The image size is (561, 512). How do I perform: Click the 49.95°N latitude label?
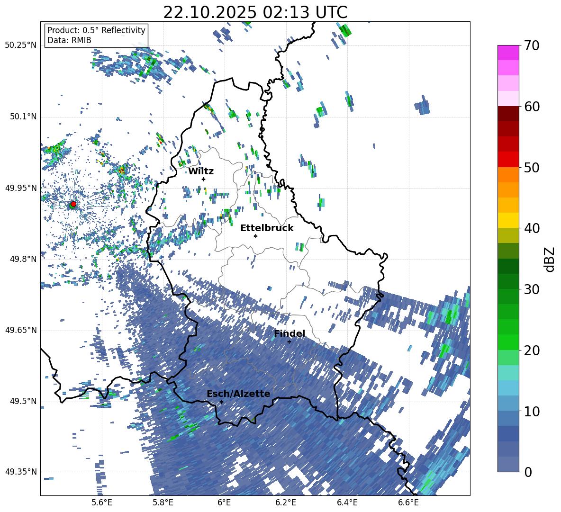click(21, 188)
